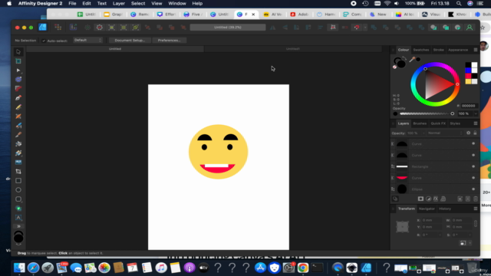Click the colour opacity slider
The image size is (491, 276).
[427, 113]
